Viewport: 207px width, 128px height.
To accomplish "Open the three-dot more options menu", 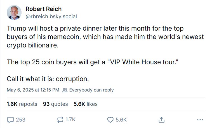I will pyautogui.click(x=200, y=120).
